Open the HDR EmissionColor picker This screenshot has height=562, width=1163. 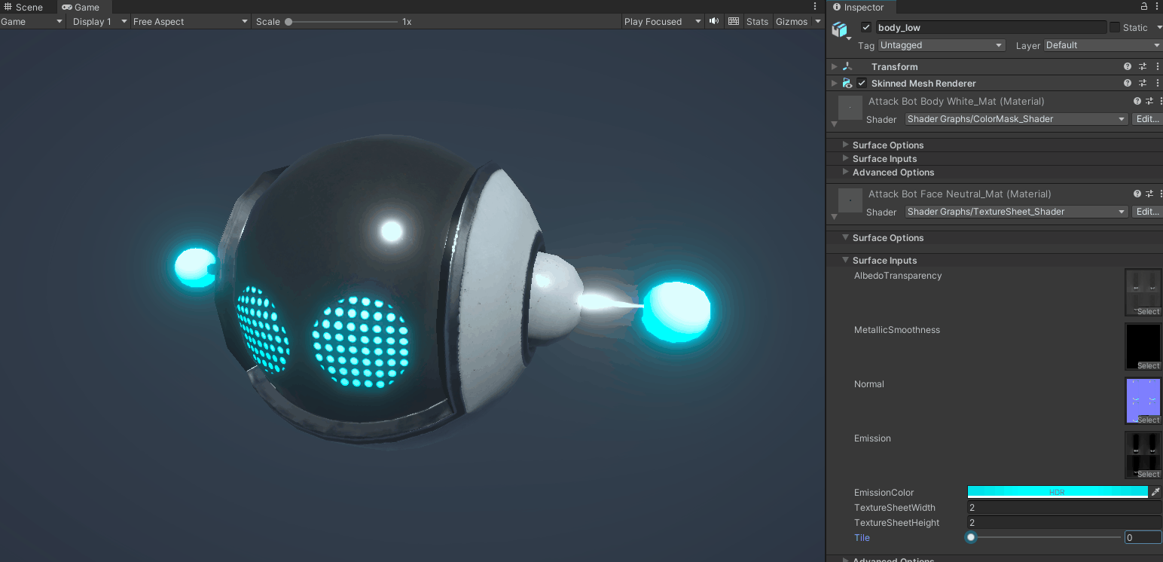coord(1058,492)
